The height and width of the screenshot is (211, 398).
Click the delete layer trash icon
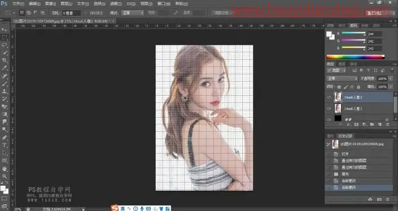click(x=387, y=124)
